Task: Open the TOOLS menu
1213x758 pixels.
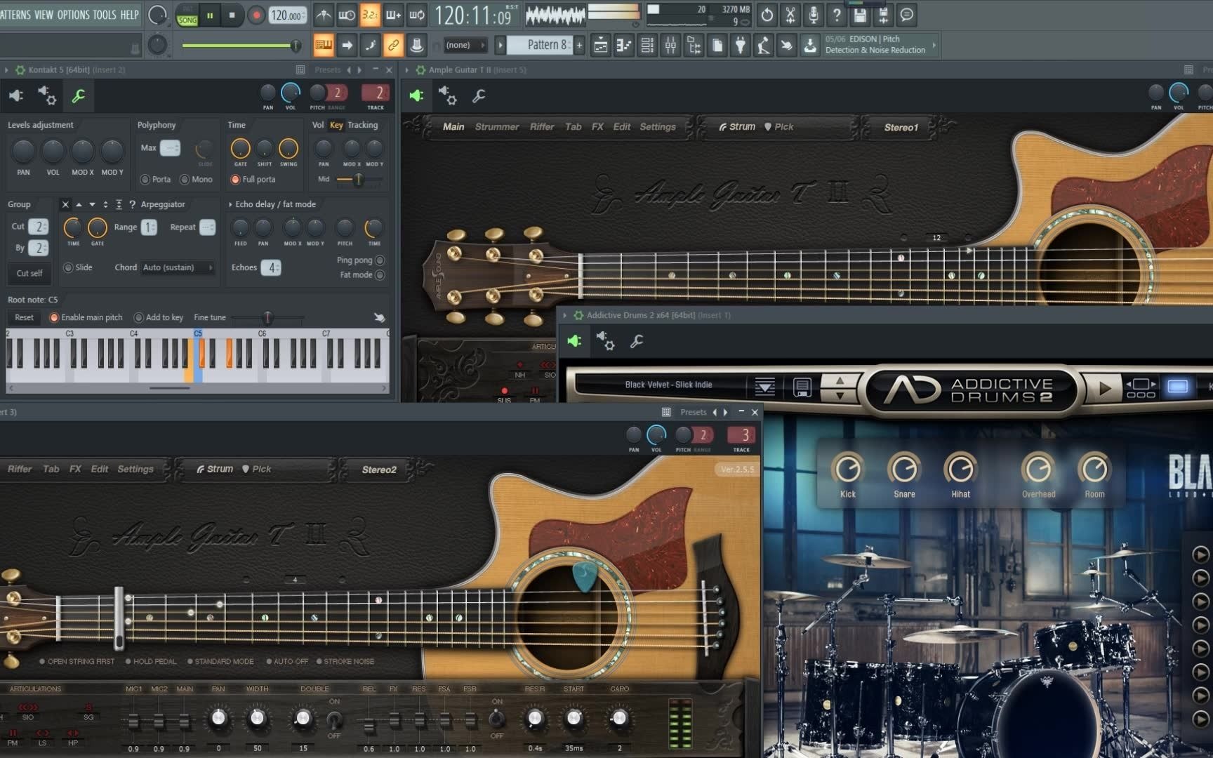Action: [105, 15]
